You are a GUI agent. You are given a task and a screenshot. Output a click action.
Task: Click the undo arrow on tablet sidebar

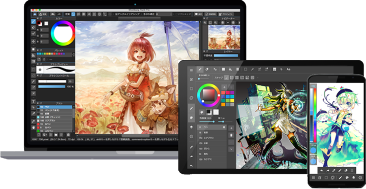pos(192,166)
